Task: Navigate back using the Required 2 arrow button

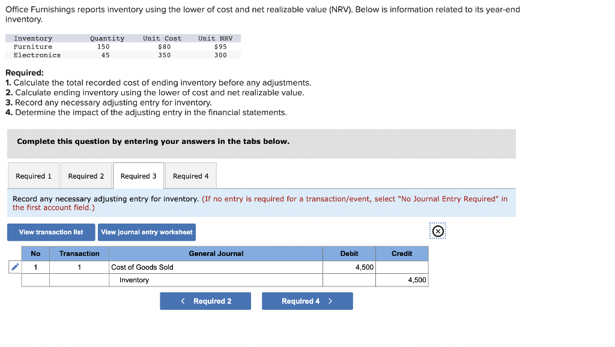Action: (x=205, y=301)
